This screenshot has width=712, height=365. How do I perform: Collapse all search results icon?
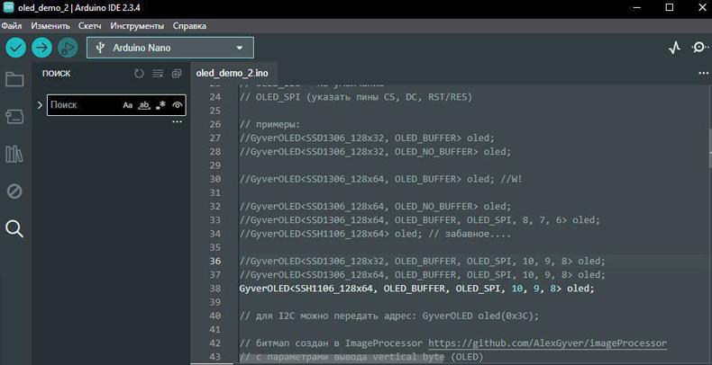[177, 74]
